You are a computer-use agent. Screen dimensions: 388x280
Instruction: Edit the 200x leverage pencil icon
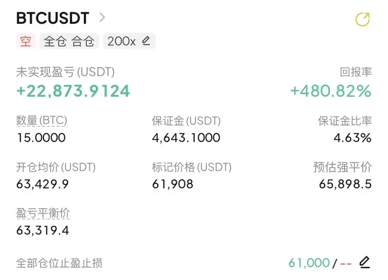pos(146,41)
